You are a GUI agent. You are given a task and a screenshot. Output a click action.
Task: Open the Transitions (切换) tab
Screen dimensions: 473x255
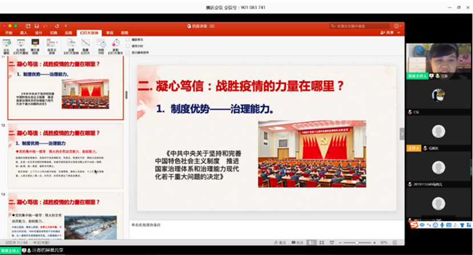(x=54, y=33)
